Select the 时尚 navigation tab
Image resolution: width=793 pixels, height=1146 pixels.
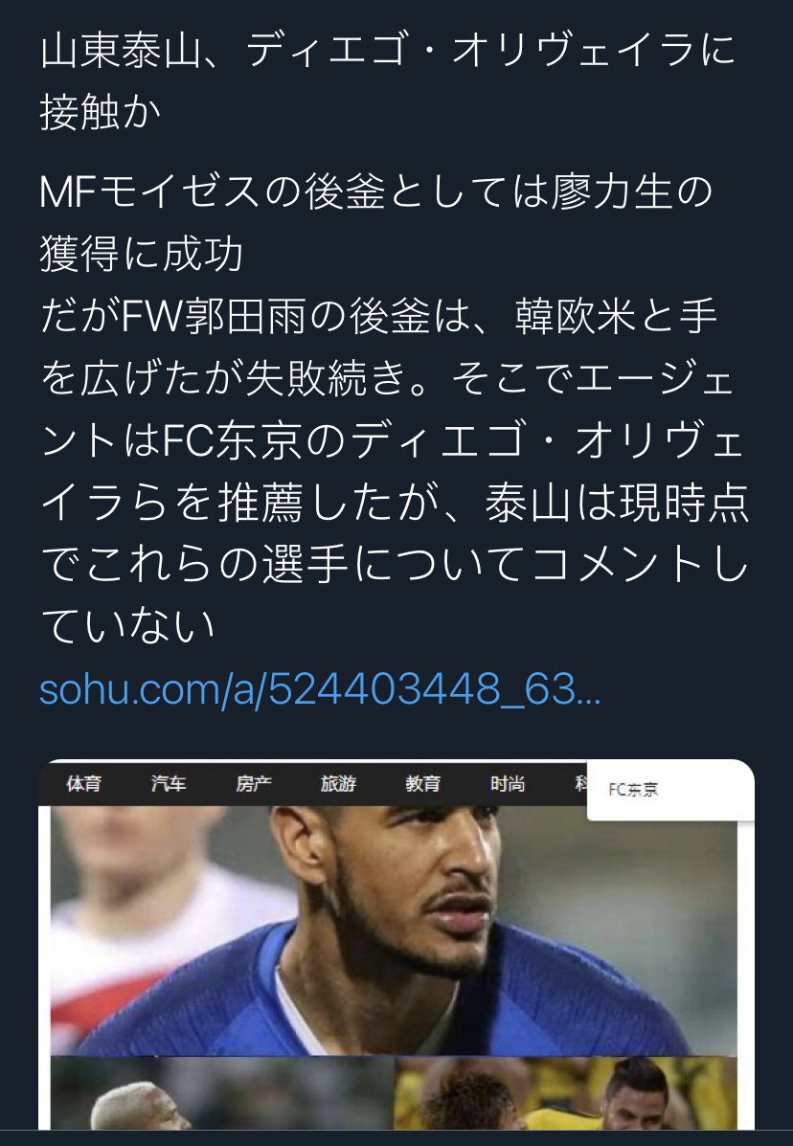[x=508, y=784]
